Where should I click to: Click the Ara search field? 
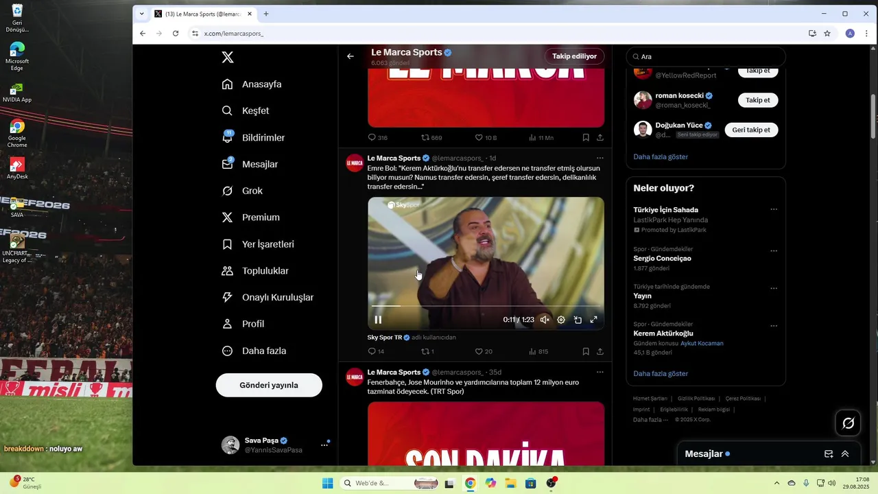(x=706, y=57)
